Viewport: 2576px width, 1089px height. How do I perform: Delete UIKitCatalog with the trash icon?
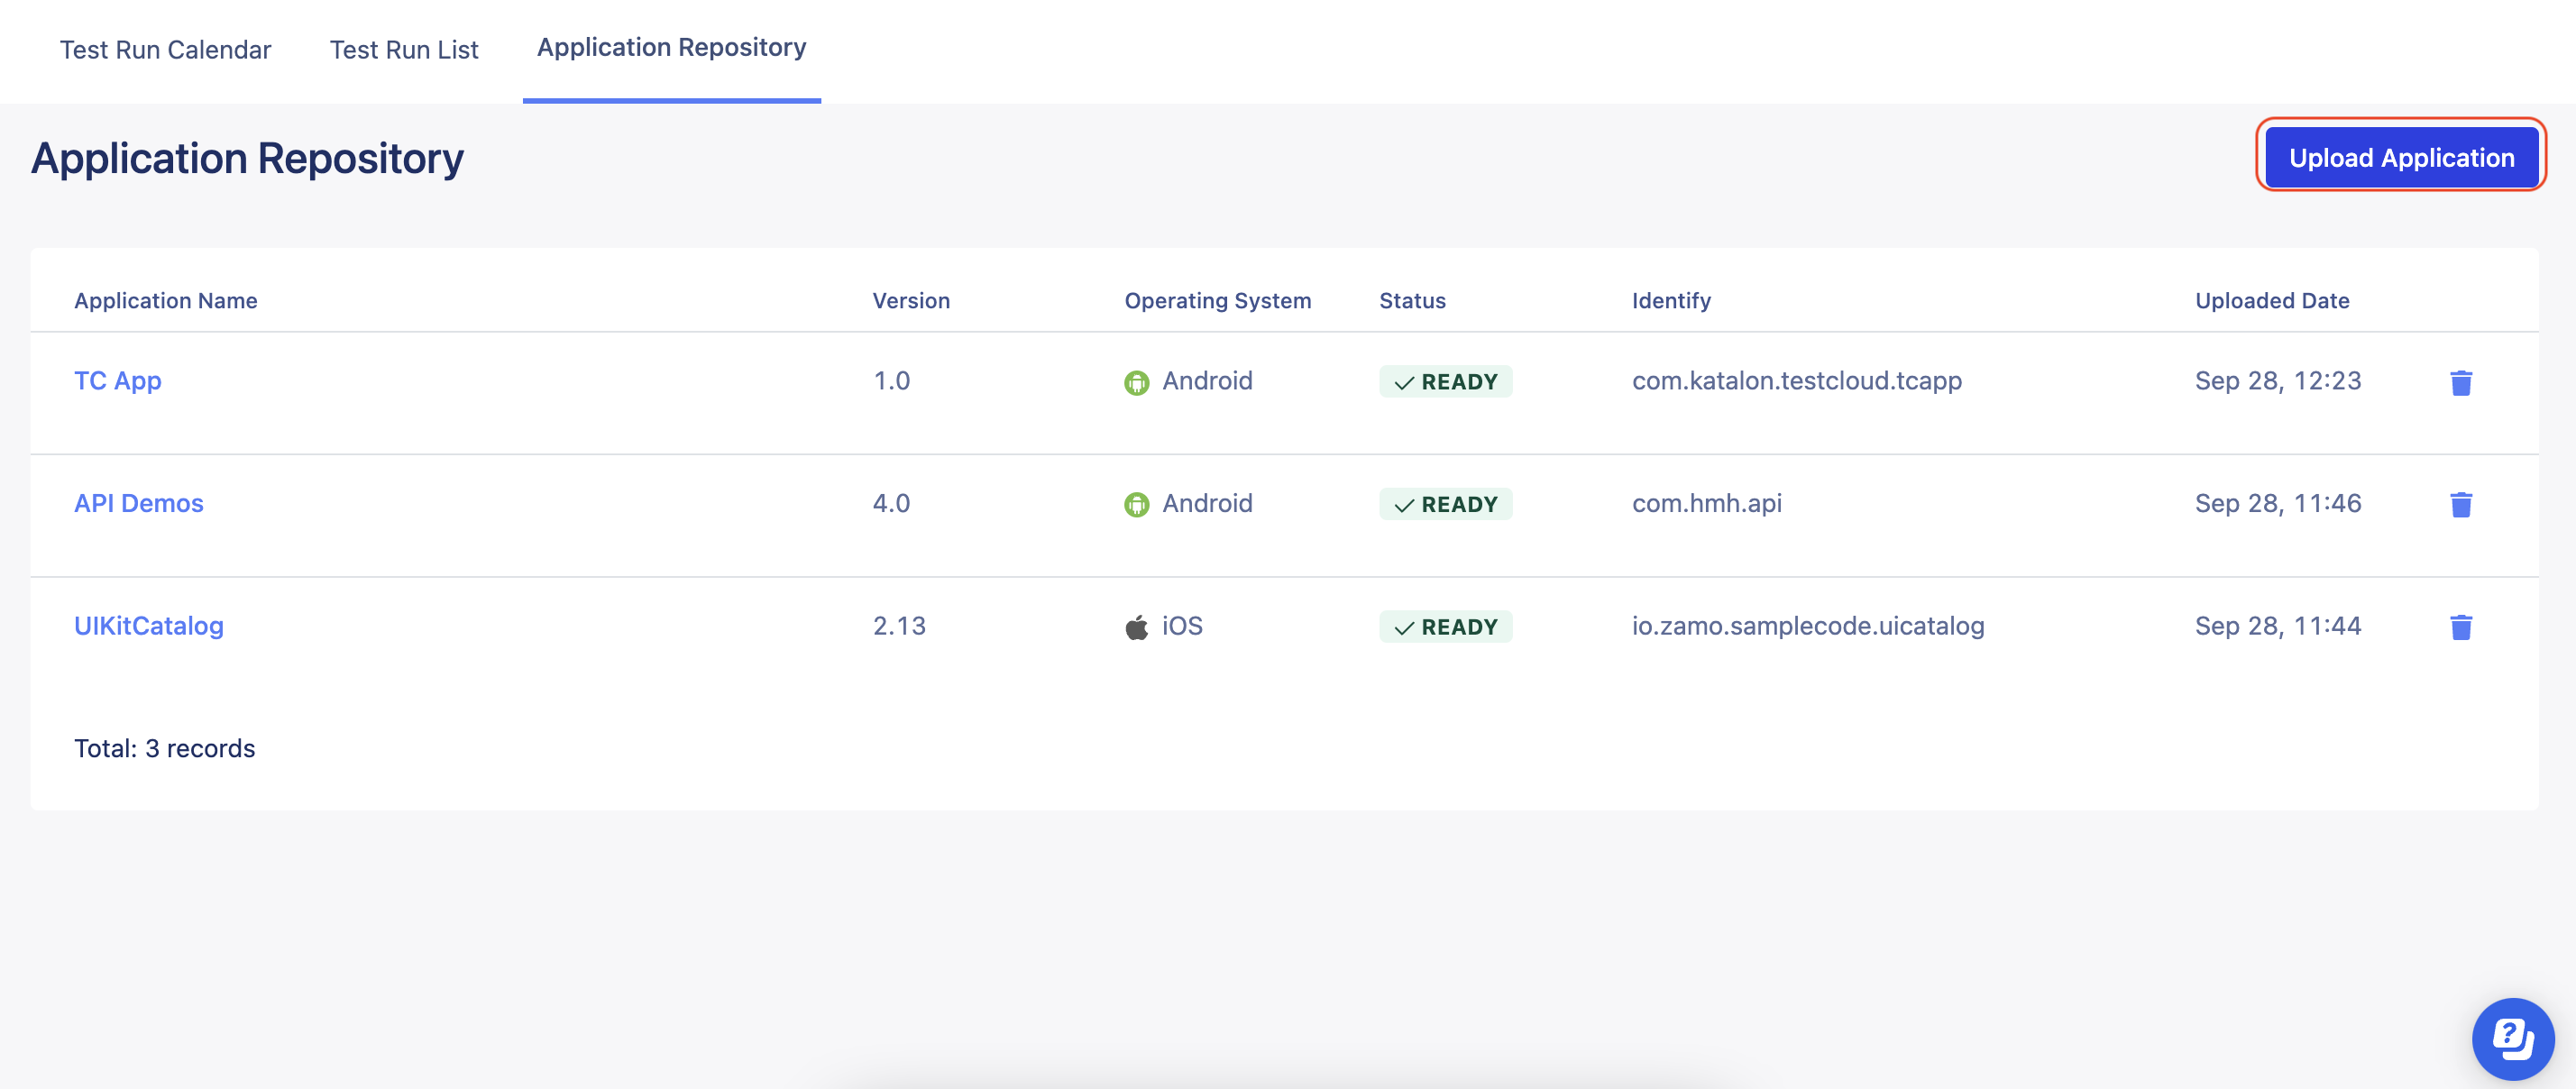(2461, 627)
